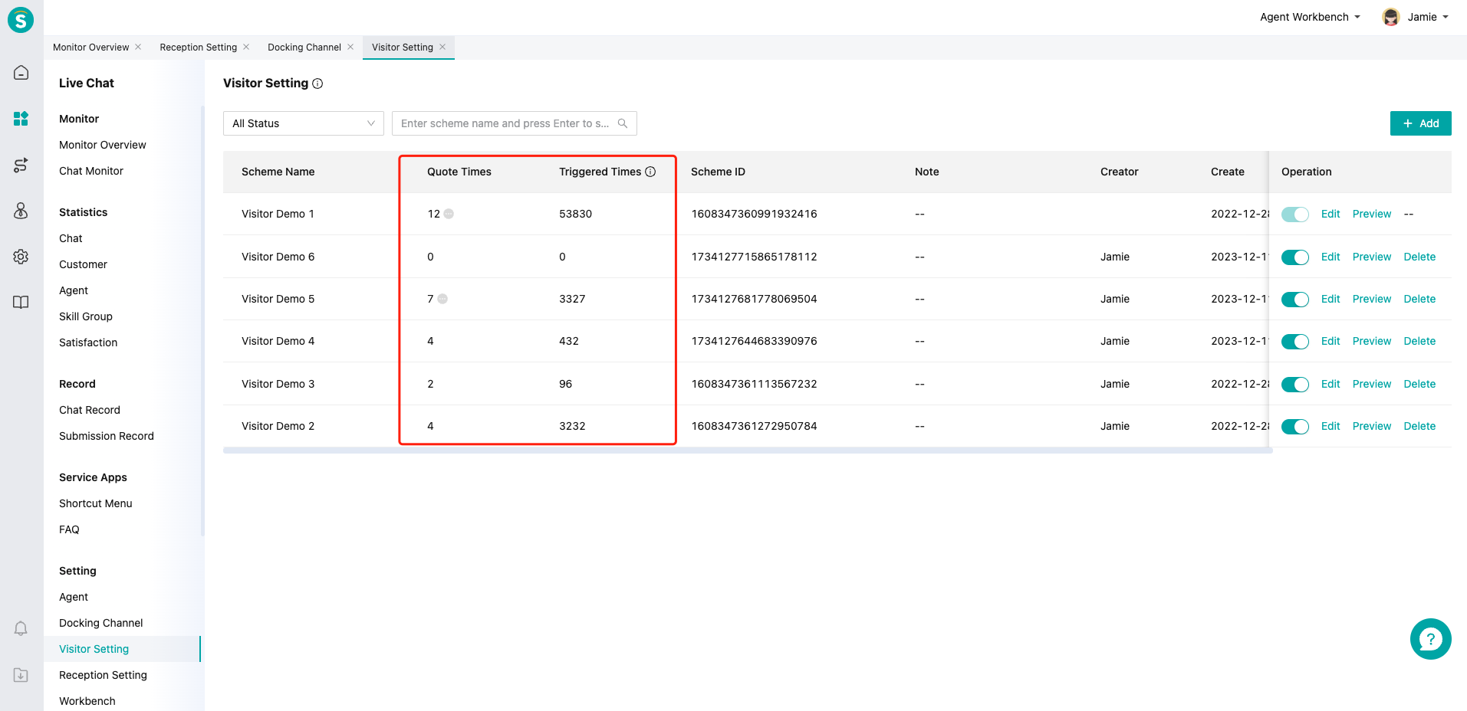
Task: Select scheme ID 1608347360991932416
Action: pyautogui.click(x=754, y=214)
